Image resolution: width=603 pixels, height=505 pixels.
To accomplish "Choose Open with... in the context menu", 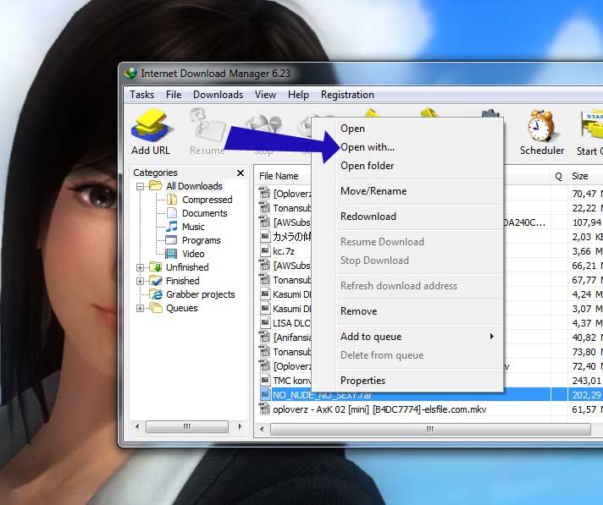I will [407, 147].
